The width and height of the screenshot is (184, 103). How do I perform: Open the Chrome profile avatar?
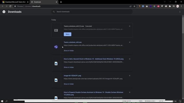pyautogui.click(x=178, y=6)
